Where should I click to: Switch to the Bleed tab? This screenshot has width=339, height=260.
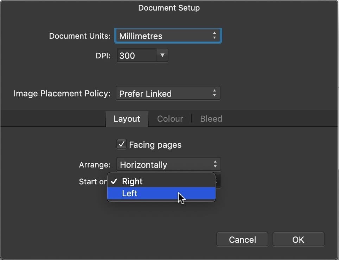coord(211,119)
